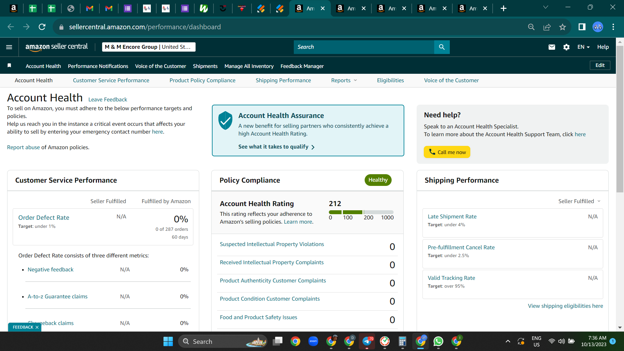
Task: Open the Chrome three-dot menu
Action: pos(613,27)
